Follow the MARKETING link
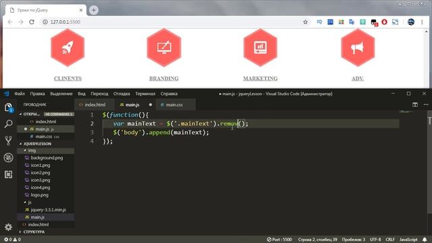 (x=261, y=78)
